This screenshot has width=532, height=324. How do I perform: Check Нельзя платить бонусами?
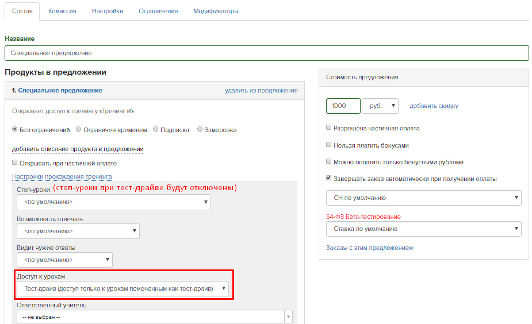tap(328, 145)
